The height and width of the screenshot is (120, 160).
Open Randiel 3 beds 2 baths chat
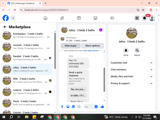[27, 58]
